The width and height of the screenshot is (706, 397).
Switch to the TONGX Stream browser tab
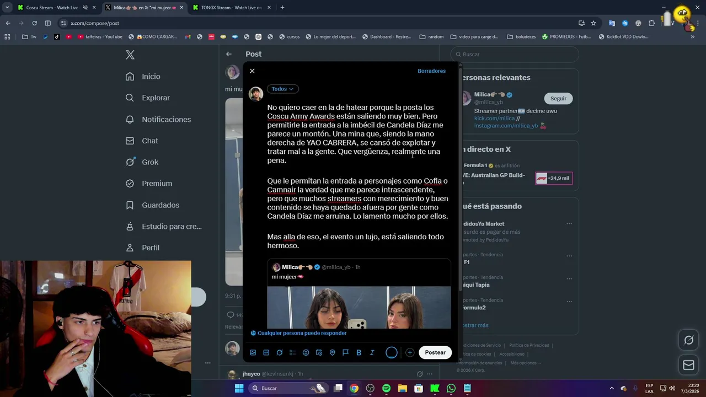pyautogui.click(x=231, y=8)
